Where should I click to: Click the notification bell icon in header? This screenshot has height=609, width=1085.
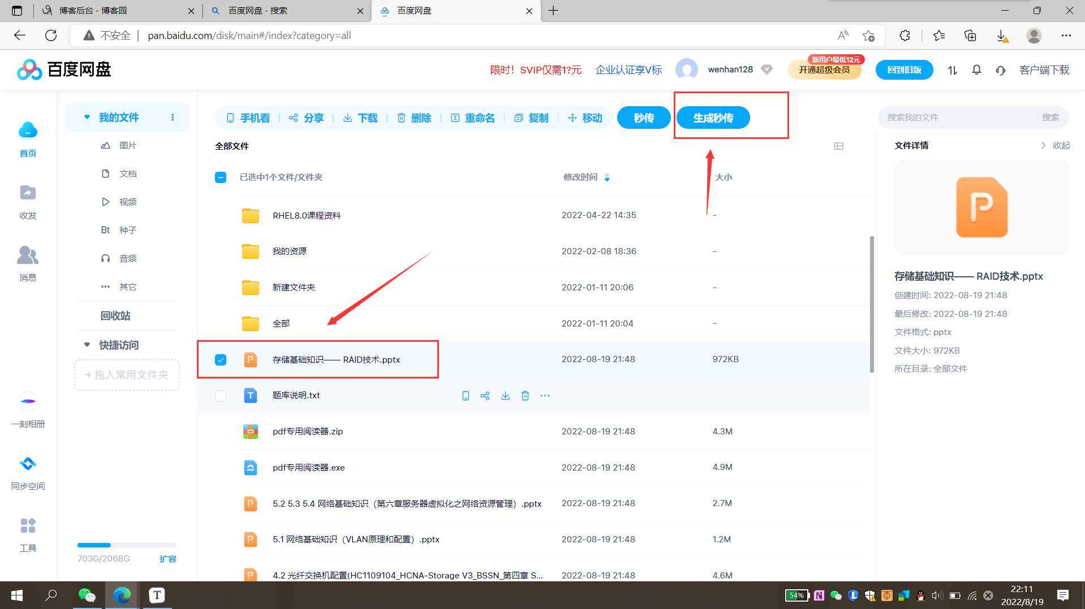pos(976,70)
